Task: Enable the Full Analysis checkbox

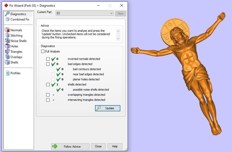Action: (43, 51)
